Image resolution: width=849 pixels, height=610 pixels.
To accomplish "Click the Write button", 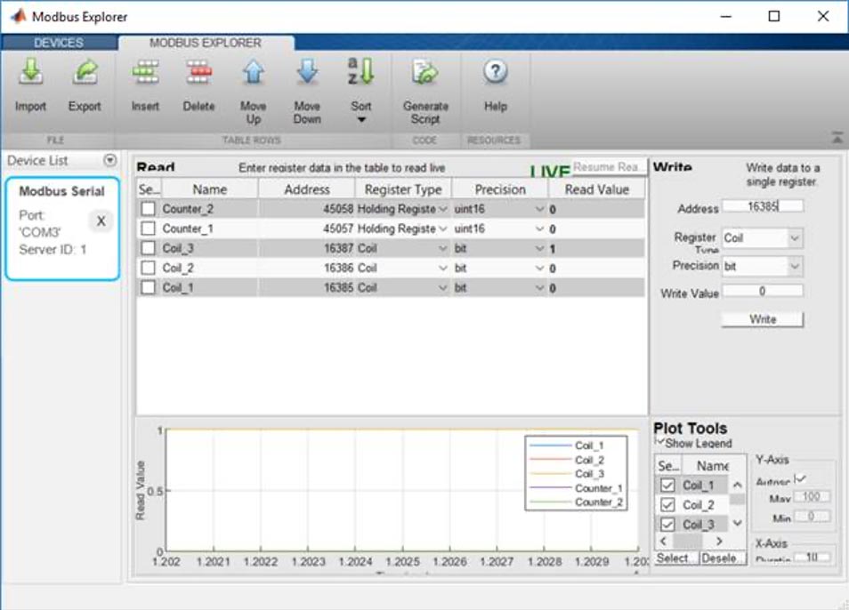I will pyautogui.click(x=762, y=318).
